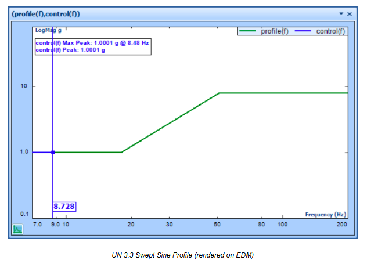Select the profile(f) legend label

point(277,31)
